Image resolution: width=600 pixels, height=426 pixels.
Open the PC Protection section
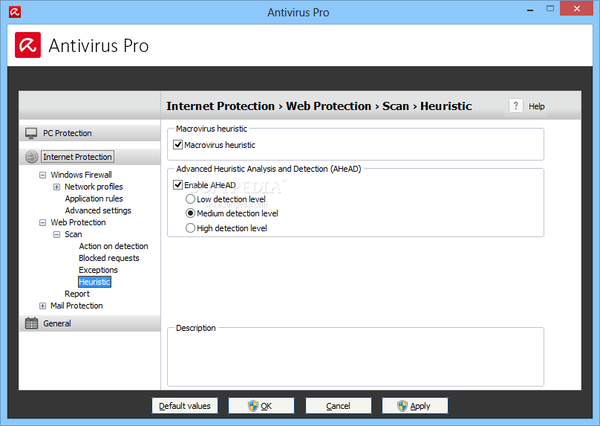coord(90,133)
